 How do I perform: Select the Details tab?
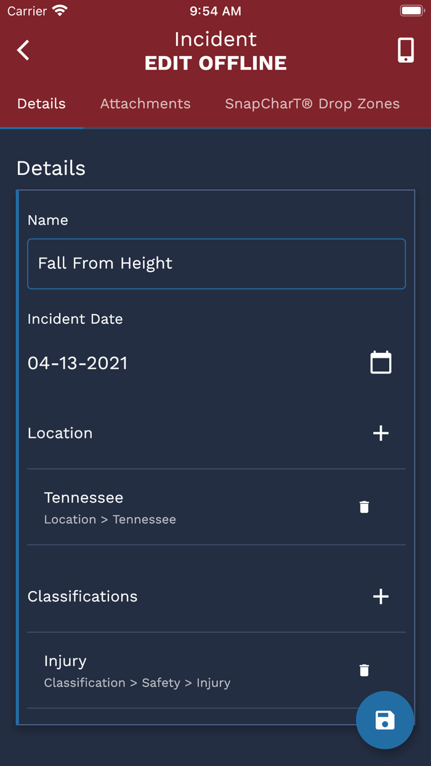click(x=41, y=103)
